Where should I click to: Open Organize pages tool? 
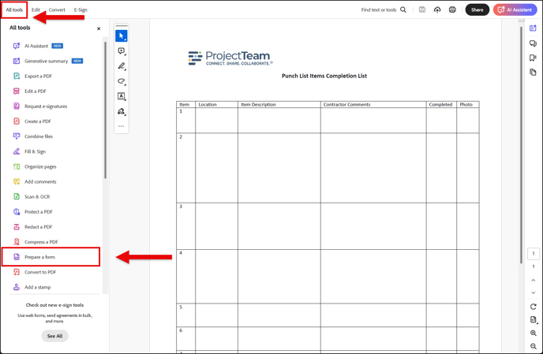click(35, 166)
